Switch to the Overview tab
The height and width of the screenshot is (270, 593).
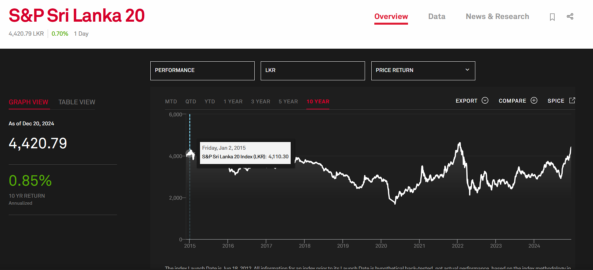point(391,17)
